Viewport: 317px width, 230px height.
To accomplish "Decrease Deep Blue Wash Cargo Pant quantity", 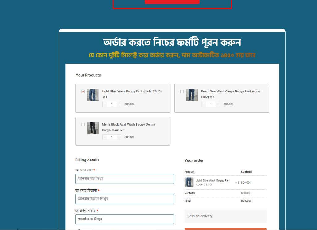I will [x=204, y=104].
